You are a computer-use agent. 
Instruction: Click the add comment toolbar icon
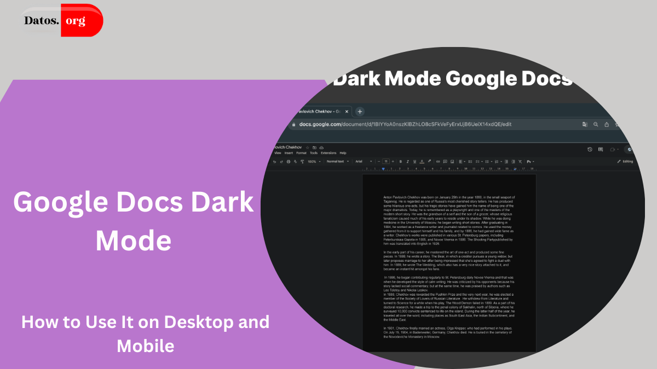point(445,161)
